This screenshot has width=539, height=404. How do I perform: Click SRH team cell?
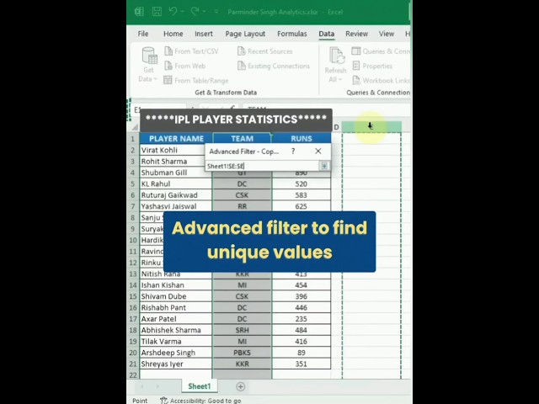242,330
